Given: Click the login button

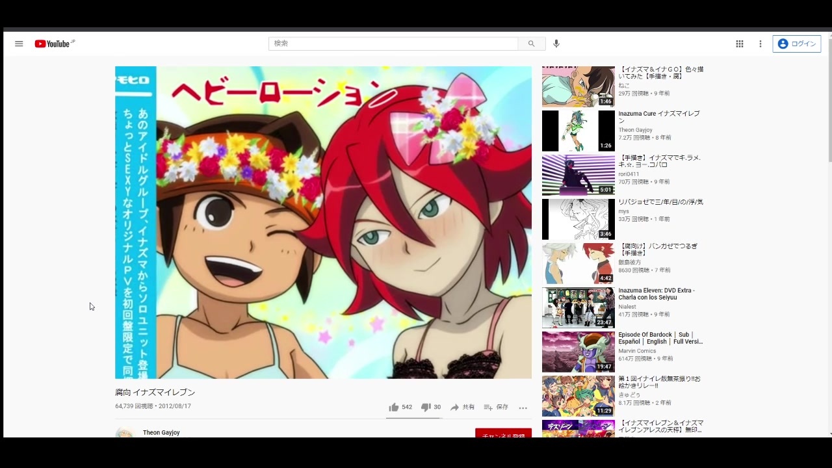Looking at the screenshot, I should [x=797, y=44].
